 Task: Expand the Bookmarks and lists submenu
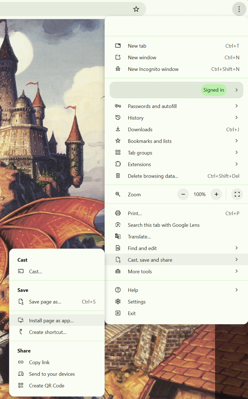236,141
